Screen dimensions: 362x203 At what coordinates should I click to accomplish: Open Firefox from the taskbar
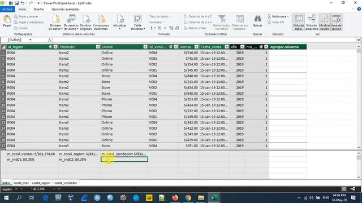pos(175,198)
